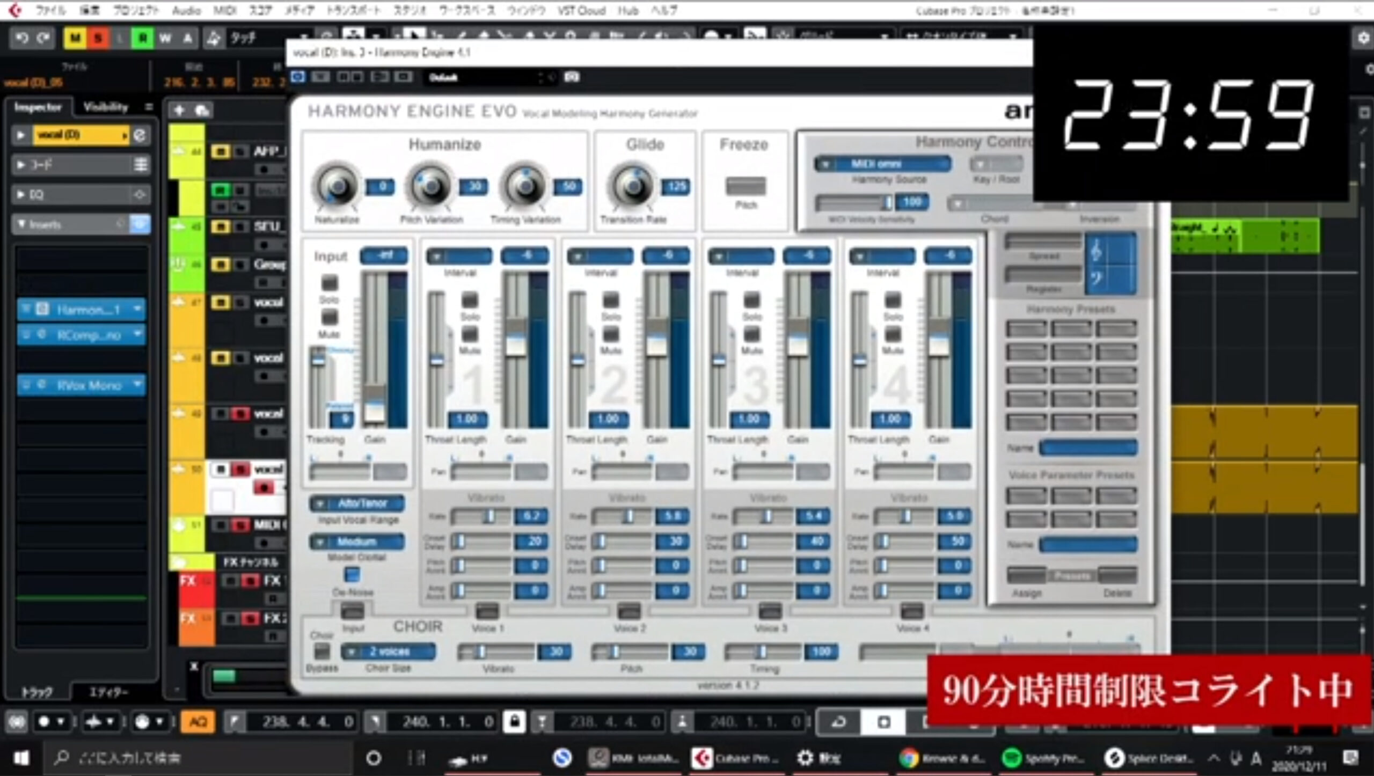
Task: Open the 2 voices Choir Size dropdown
Action: (x=389, y=651)
